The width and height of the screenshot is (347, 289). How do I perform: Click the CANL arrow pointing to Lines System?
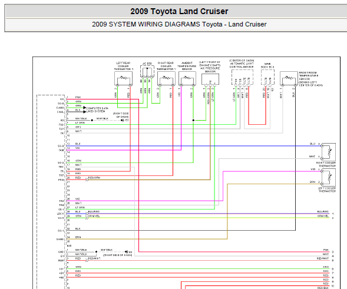point(84,112)
